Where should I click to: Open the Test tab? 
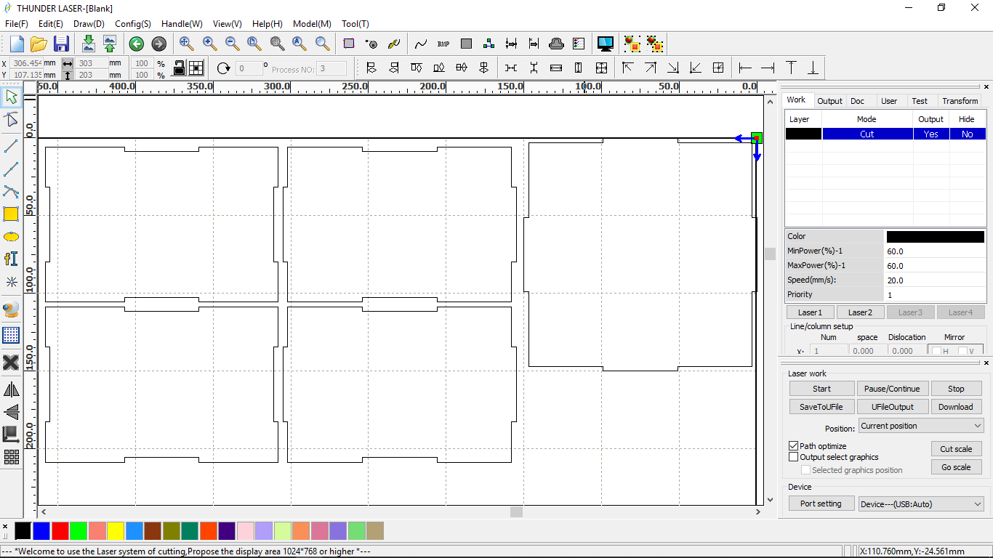[920, 101]
